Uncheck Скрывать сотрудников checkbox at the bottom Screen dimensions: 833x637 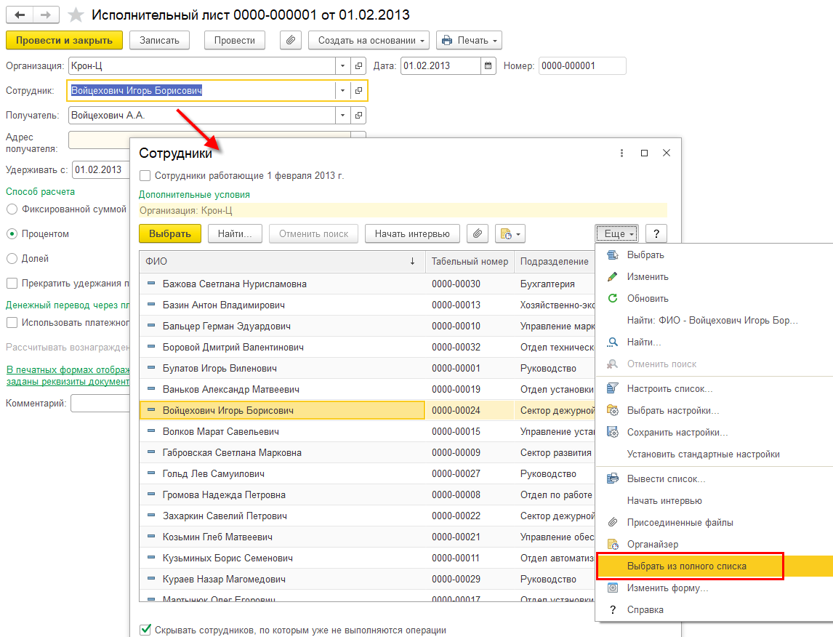pos(145,630)
